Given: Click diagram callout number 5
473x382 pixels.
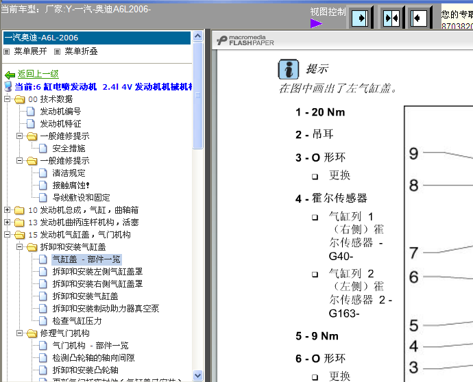Looking at the screenshot, I should point(413,326).
